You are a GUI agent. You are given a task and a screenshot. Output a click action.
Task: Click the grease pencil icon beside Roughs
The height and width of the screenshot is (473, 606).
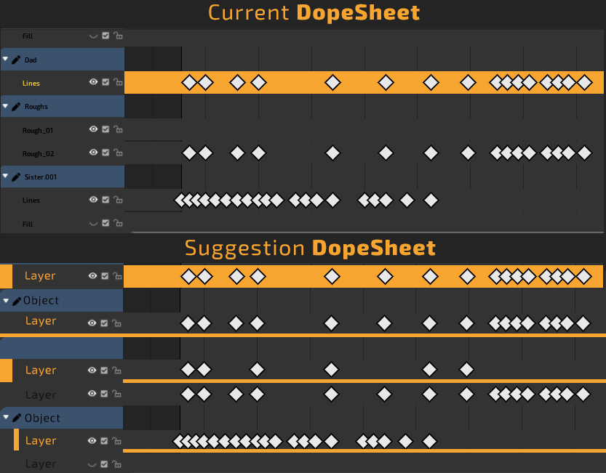16,107
